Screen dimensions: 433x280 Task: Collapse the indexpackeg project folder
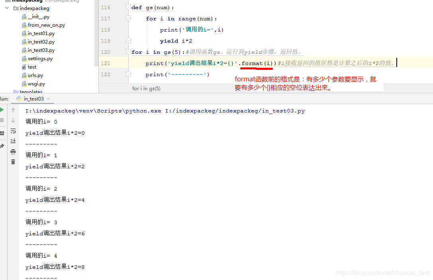click(7, 8)
